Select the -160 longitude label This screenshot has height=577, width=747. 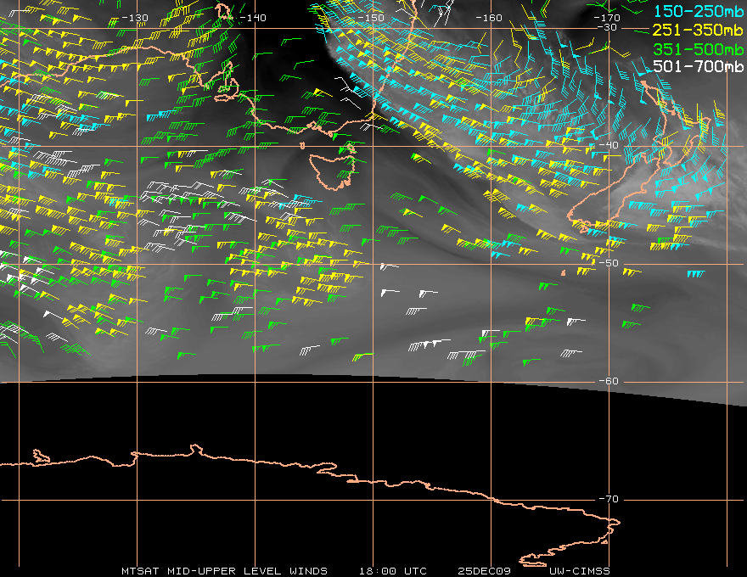[x=489, y=18]
